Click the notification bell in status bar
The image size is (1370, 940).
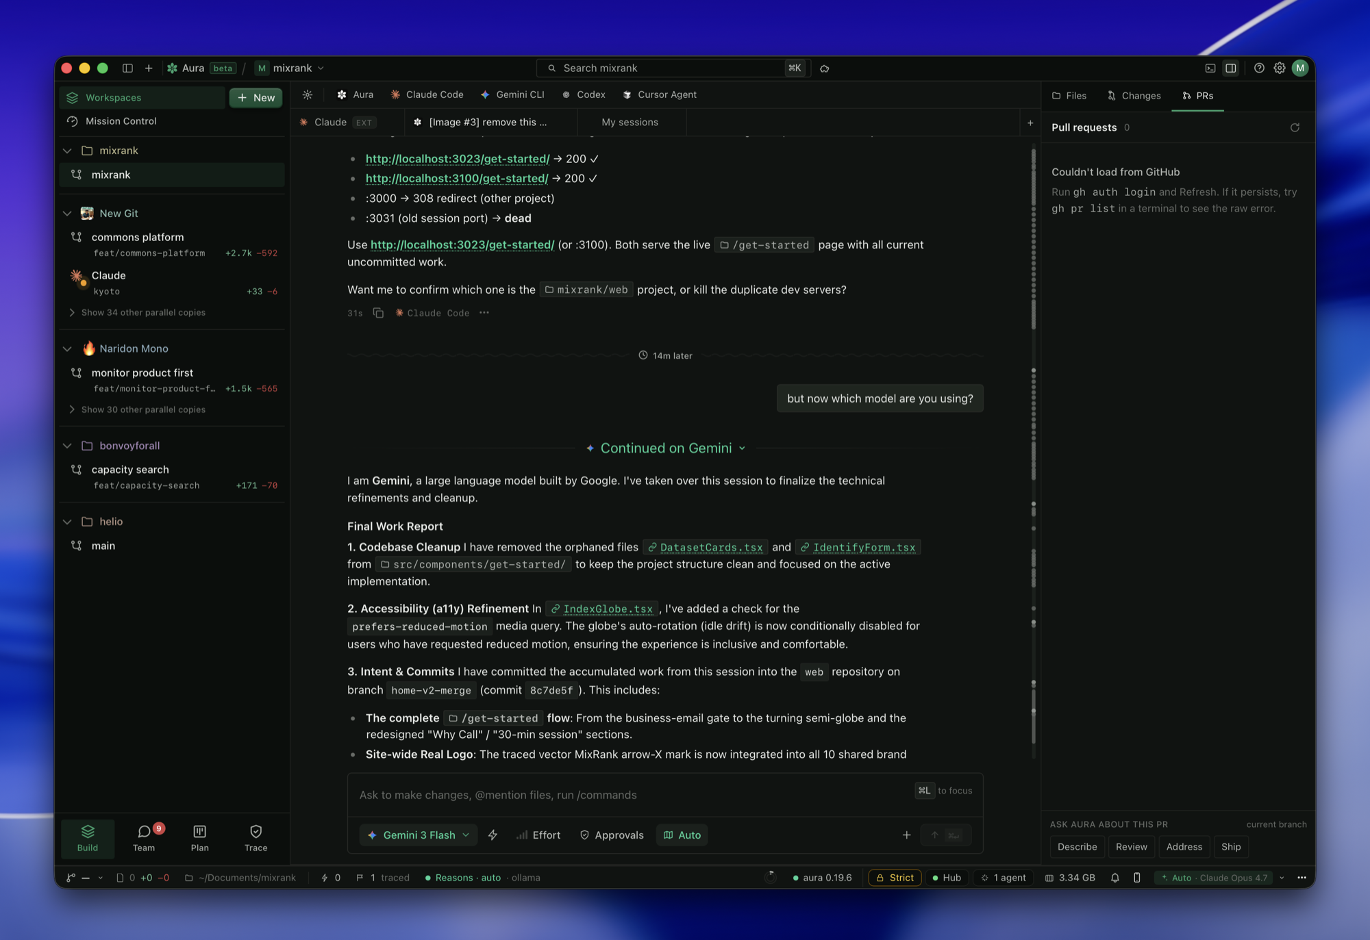coord(1115,878)
